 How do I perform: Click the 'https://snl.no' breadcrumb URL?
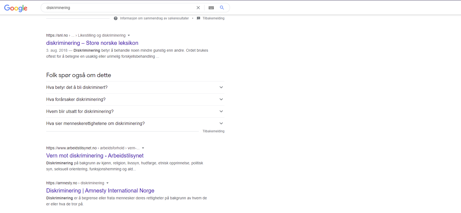click(x=57, y=35)
